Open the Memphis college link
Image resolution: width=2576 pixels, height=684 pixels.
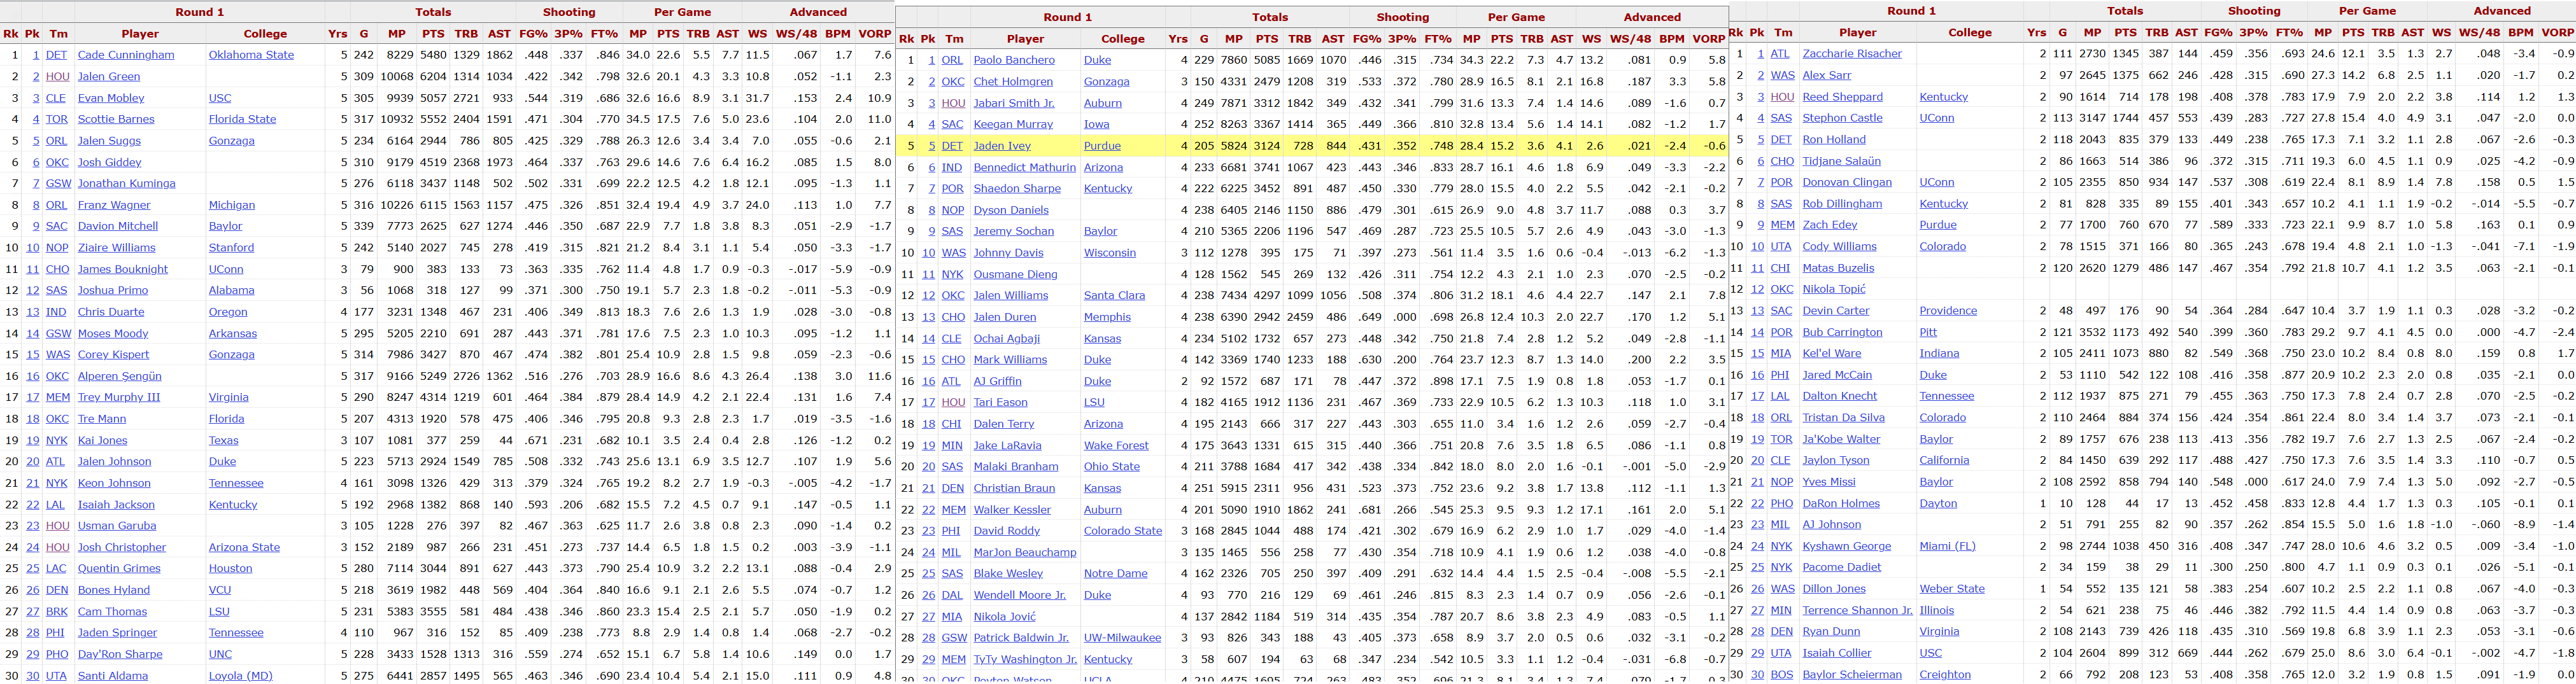(x=1107, y=317)
